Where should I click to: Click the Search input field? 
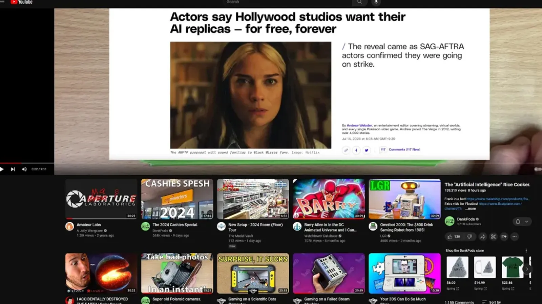pos(288,2)
